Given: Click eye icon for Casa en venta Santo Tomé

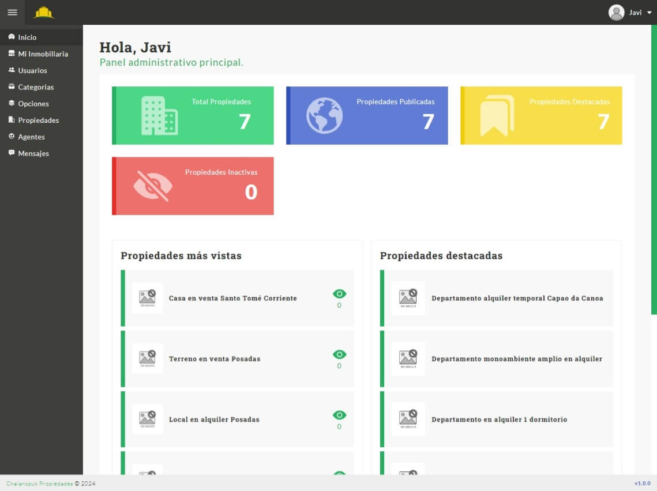Looking at the screenshot, I should click(x=339, y=294).
